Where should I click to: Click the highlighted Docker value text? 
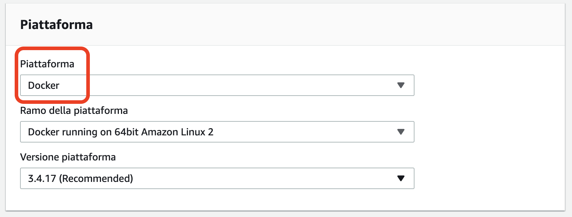pos(44,85)
